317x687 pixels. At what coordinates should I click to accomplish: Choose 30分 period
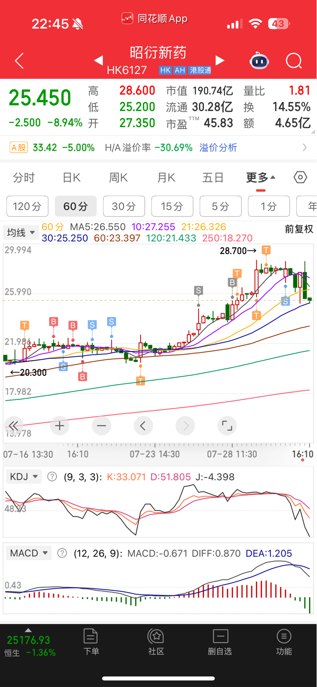tap(124, 206)
